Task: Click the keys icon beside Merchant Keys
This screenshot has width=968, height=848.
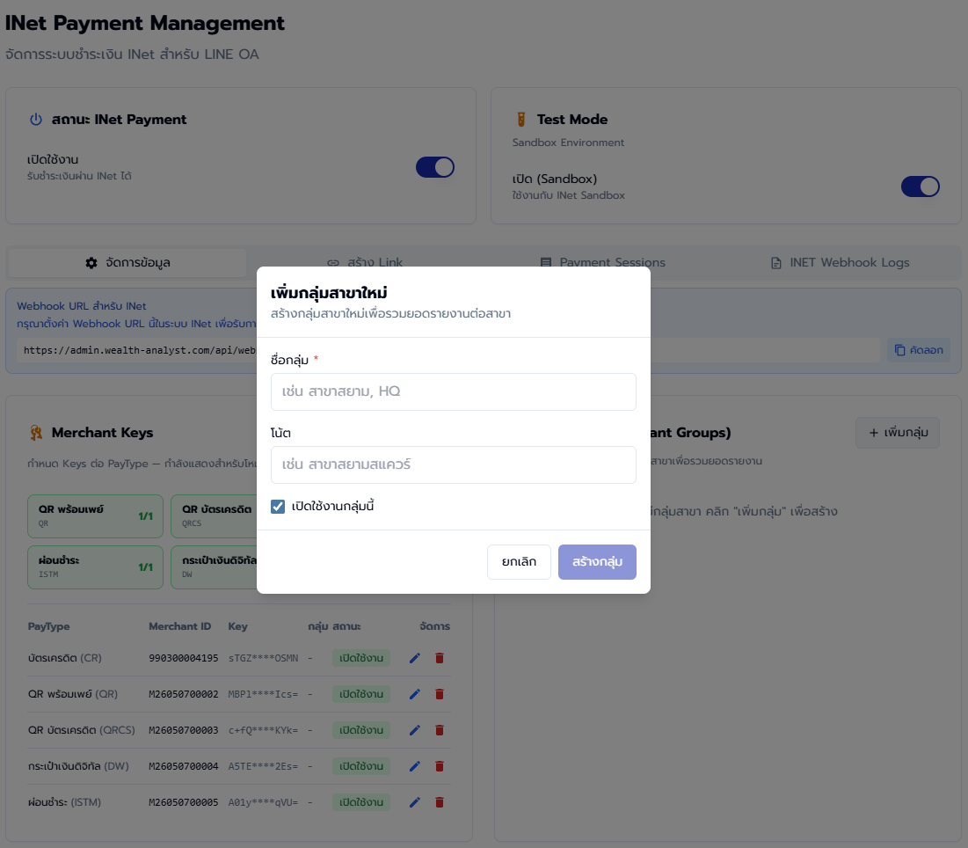Action: 36,432
